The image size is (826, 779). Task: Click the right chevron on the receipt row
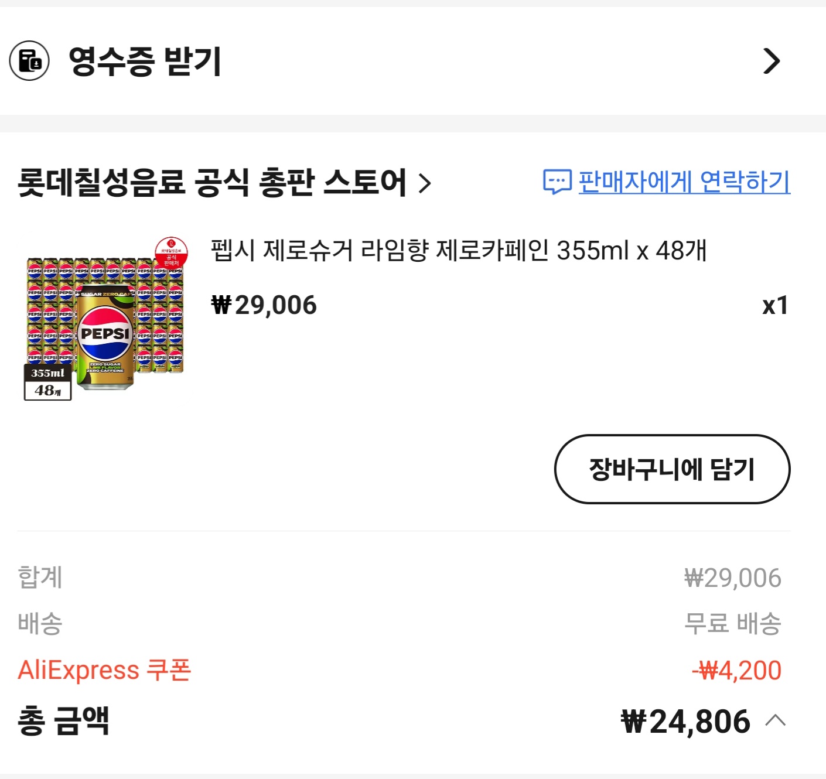click(772, 61)
